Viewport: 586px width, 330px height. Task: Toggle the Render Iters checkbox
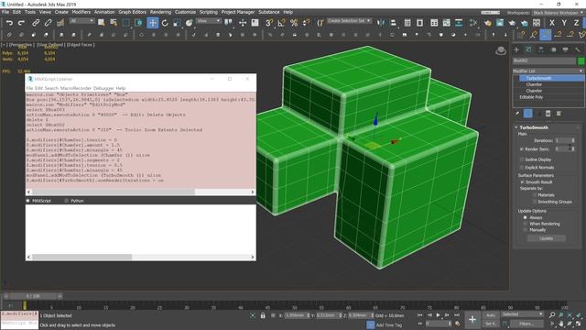(x=522, y=148)
